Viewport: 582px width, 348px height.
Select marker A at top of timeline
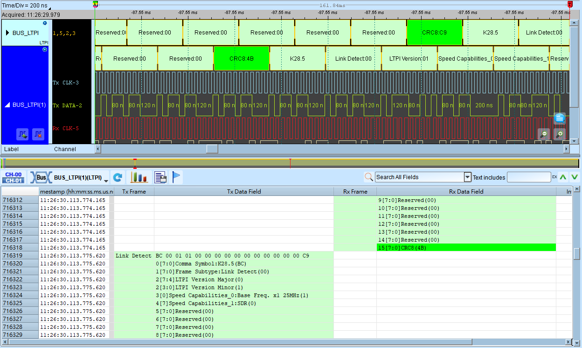(95, 4)
